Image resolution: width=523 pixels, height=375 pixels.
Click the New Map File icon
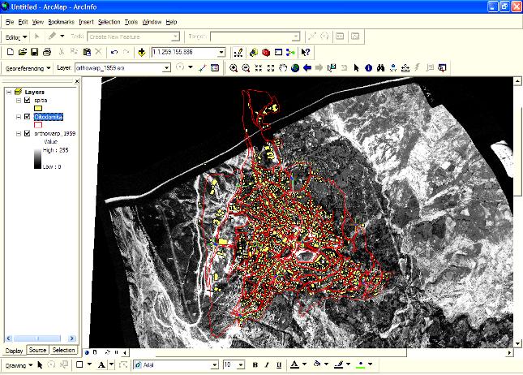pos(11,52)
